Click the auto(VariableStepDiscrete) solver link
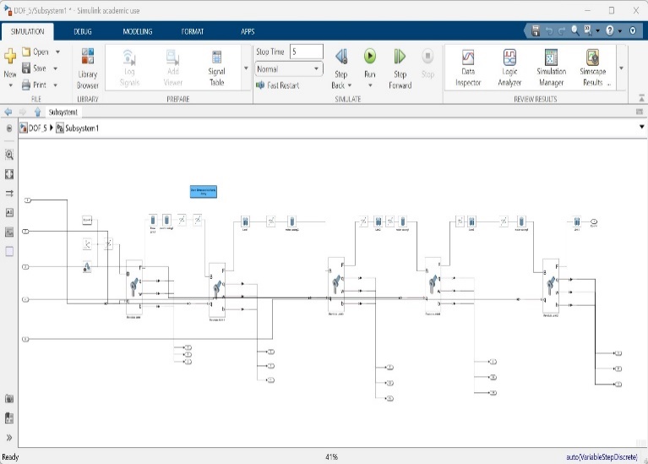Image resolution: width=648 pixels, height=464 pixels. (602, 457)
